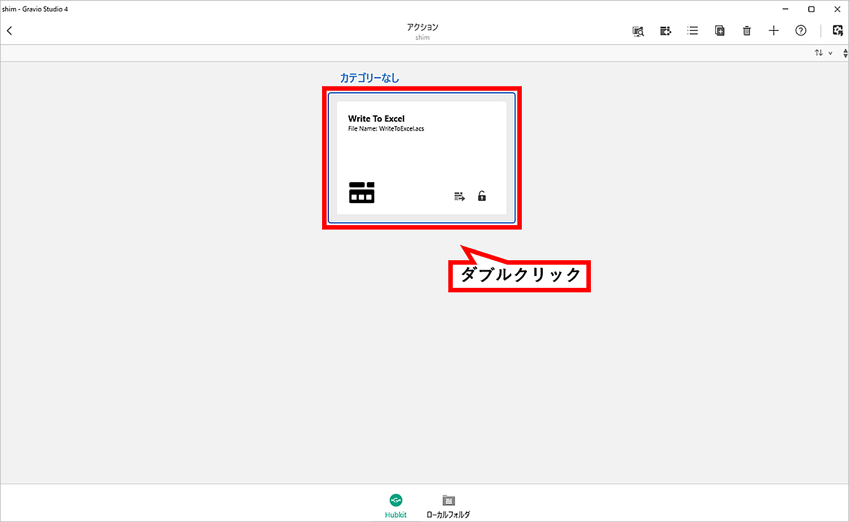The height and width of the screenshot is (522, 849).
Task: Expand sort options dropdown chevron
Action: pos(830,53)
